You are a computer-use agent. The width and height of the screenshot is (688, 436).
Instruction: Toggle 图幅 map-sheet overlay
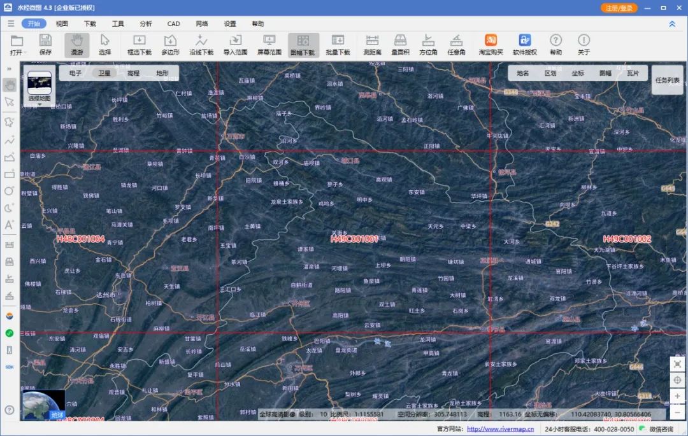[605, 73]
